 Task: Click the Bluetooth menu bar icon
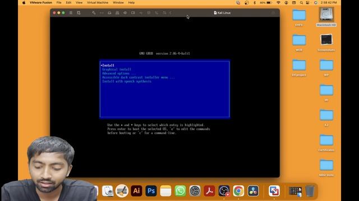click(x=254, y=3)
